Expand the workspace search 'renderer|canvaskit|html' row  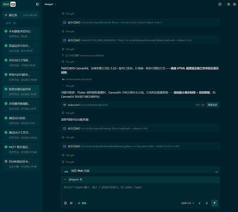coord(83,56)
